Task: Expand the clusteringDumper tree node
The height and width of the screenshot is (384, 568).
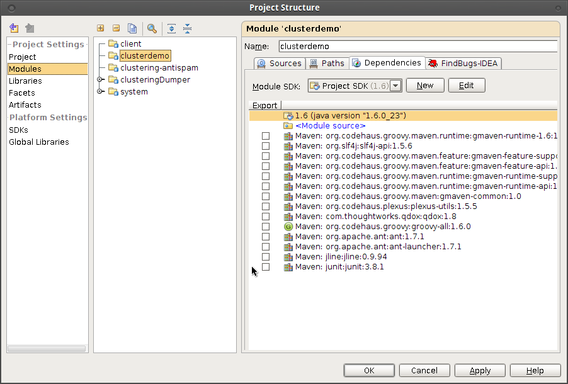Action: coord(100,80)
